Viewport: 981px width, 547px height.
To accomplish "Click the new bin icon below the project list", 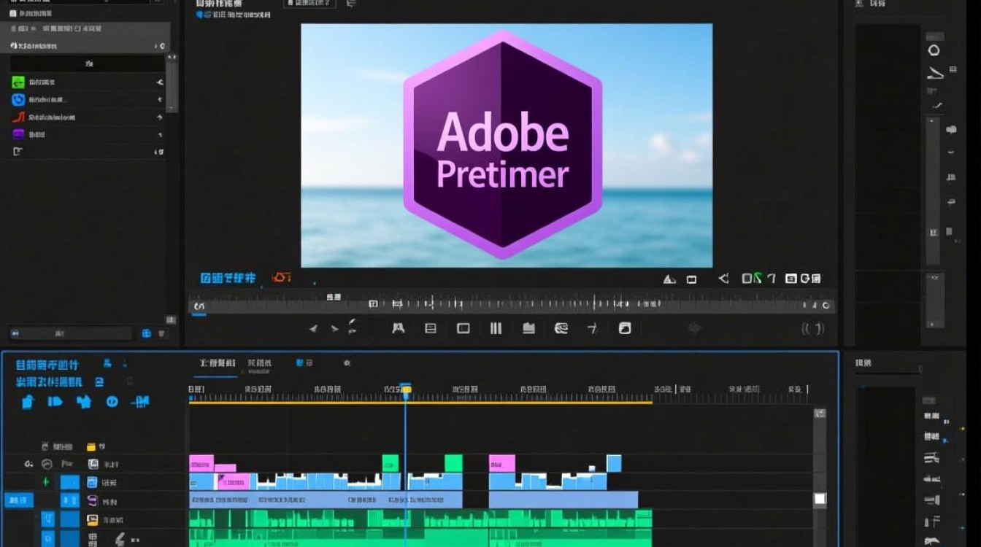I will pyautogui.click(x=18, y=152).
